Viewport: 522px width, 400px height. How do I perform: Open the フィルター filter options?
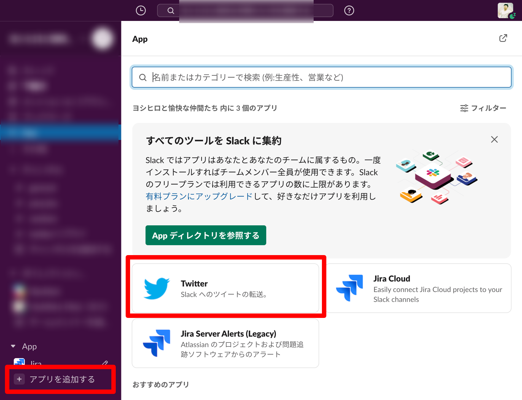coord(483,108)
